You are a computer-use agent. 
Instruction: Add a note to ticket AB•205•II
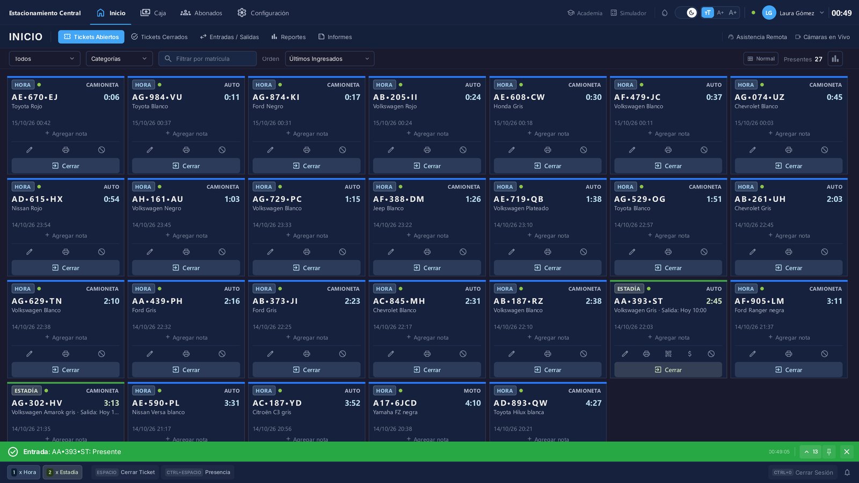tap(427, 134)
